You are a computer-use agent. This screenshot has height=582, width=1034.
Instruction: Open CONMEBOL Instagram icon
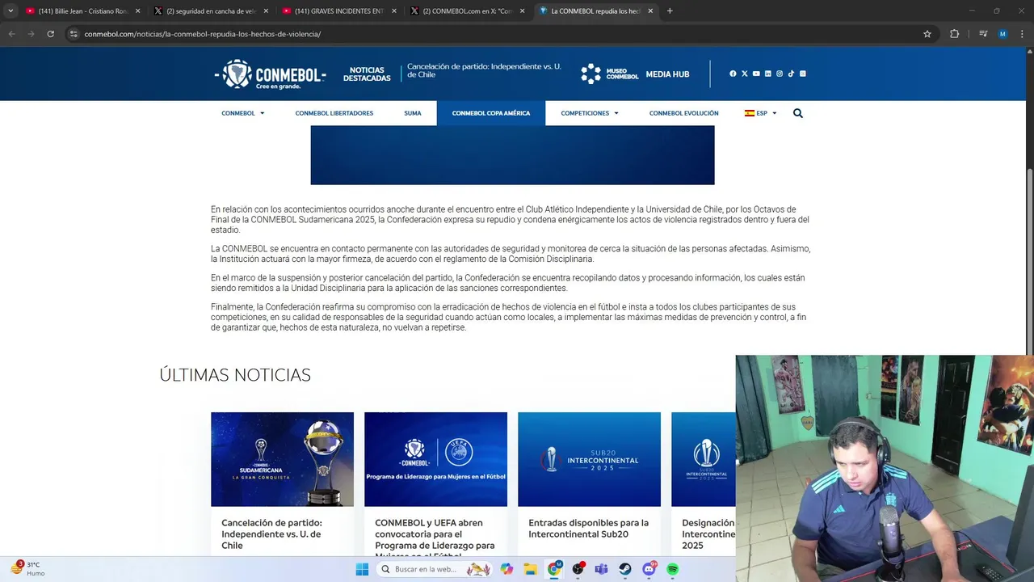[x=780, y=74]
